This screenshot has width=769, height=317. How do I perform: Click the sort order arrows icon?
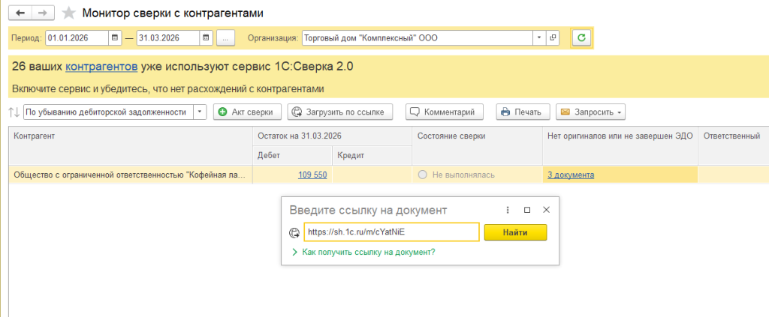[14, 112]
